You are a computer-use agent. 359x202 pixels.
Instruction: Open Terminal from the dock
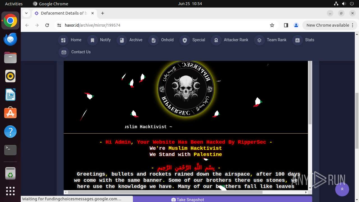(x=10, y=150)
